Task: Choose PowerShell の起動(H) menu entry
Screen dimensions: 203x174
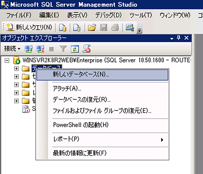Action: 102,125
